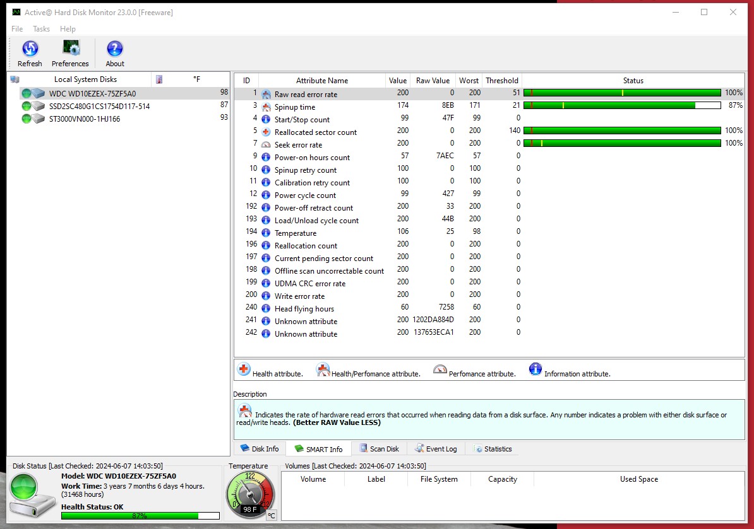Select the SSD2SC480G1CS1754D117-514 disk
Viewport: 754px width, 529px height.
99,106
